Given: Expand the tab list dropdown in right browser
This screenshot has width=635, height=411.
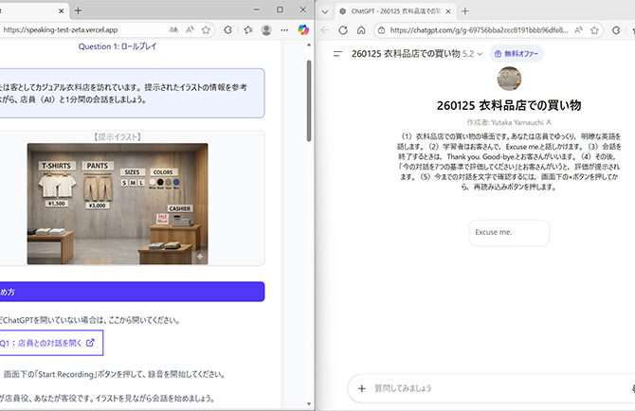Looking at the screenshot, I should pyautogui.click(x=325, y=11).
